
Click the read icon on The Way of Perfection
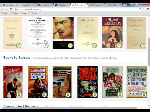tap(119, 46)
